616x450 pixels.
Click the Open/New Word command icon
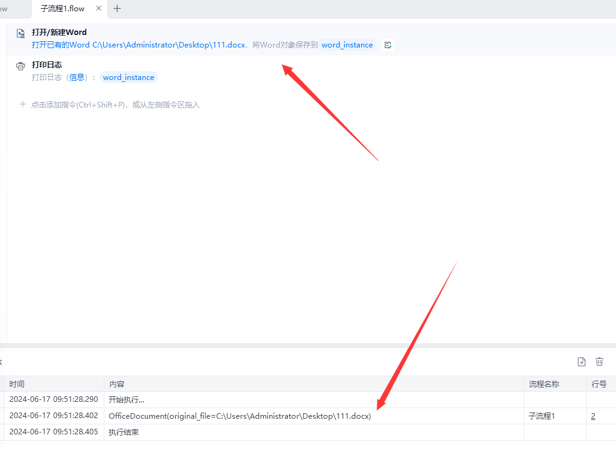point(21,33)
